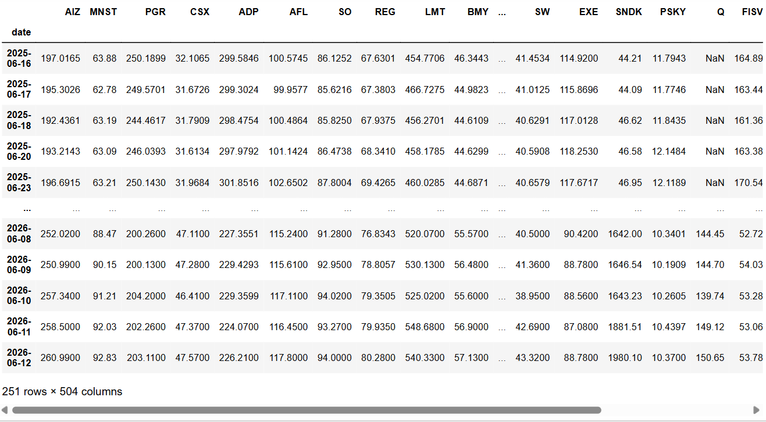Viewport: 766px width, 422px height.
Task: Select the ADP column header
Action: click(x=248, y=12)
